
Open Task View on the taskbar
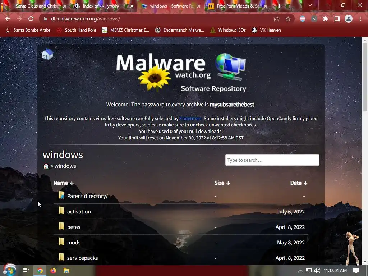tap(26, 271)
